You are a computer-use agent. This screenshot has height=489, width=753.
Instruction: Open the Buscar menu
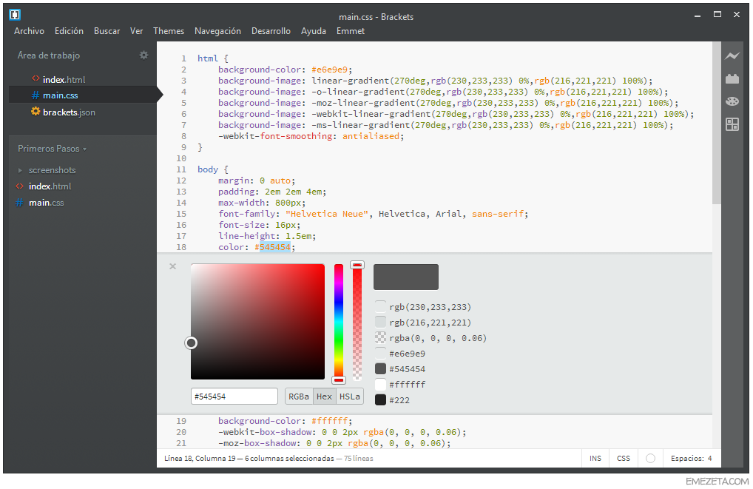(x=107, y=31)
